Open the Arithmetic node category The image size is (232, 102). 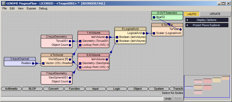coord(11,89)
